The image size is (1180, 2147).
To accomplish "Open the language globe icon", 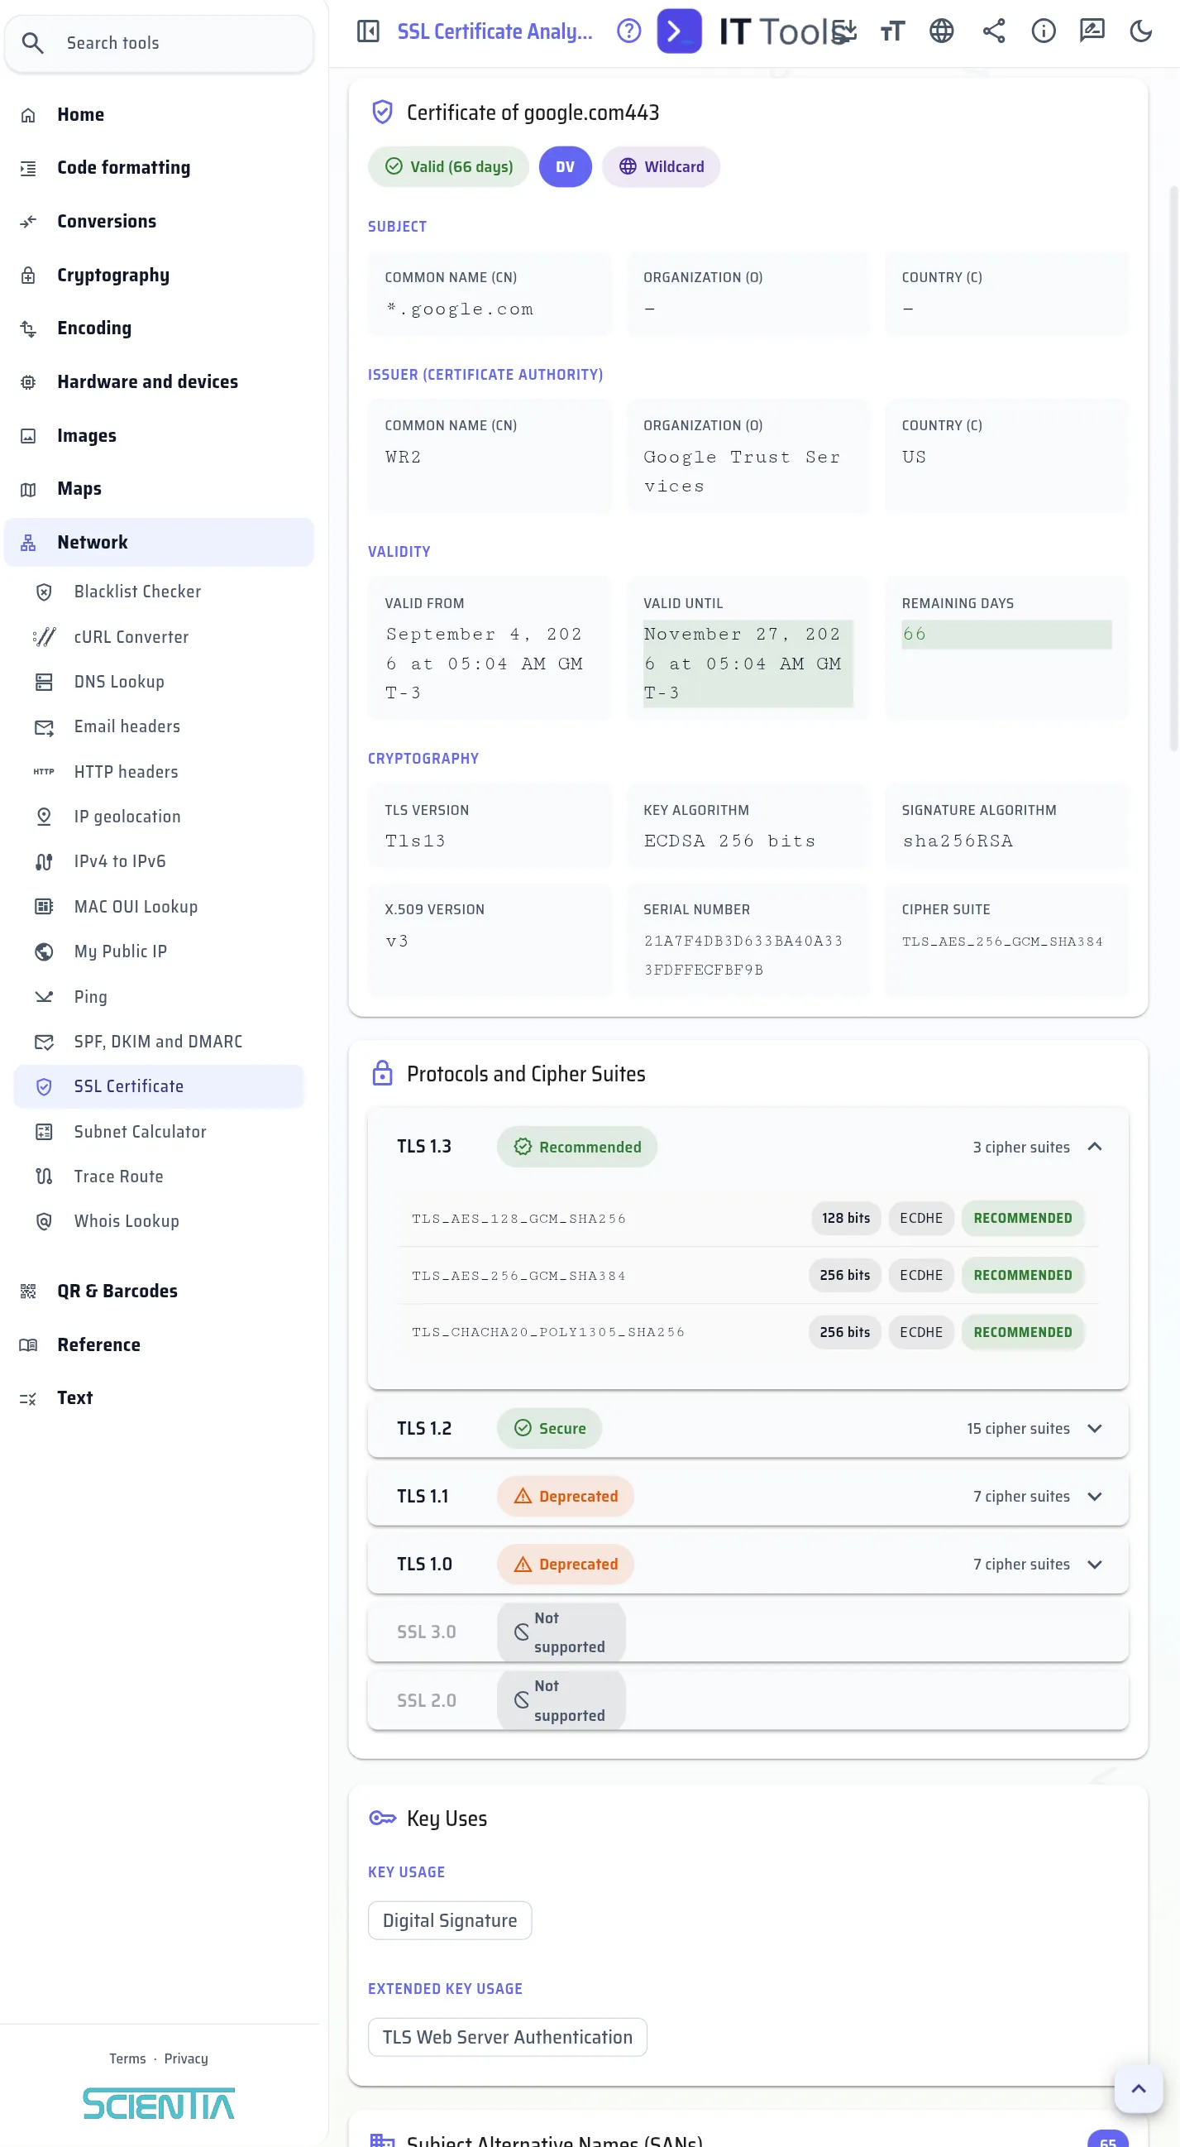I will (941, 31).
